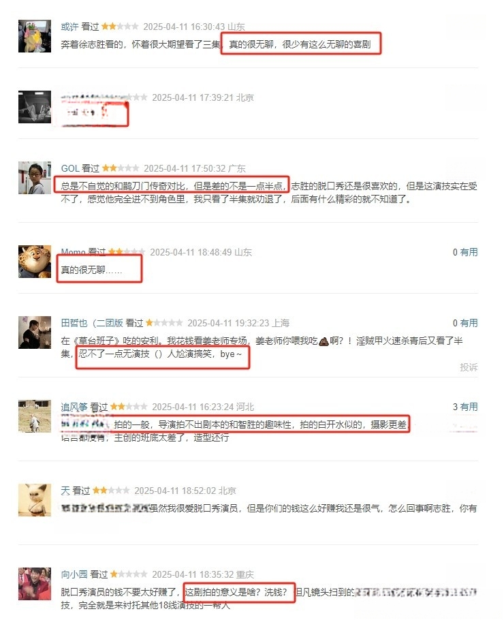
Task: Open 天's cat avatar
Action: pos(35,500)
